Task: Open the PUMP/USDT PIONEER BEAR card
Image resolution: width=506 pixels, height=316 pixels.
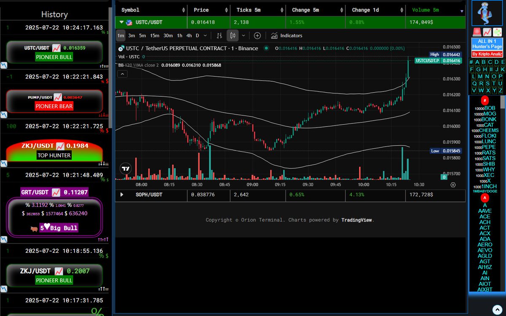Action: 54,101
